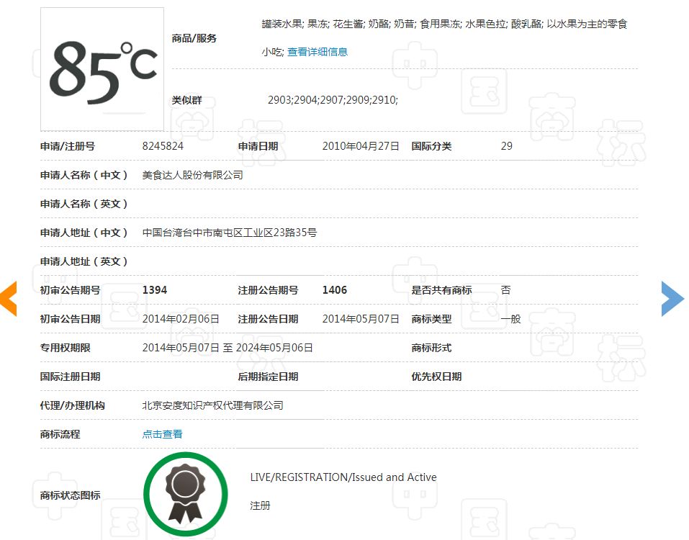Viewport: 689px width, 540px height.
Task: Select exclusive right period 2014年05月07日 至 2024年05月06日
Action: point(228,348)
